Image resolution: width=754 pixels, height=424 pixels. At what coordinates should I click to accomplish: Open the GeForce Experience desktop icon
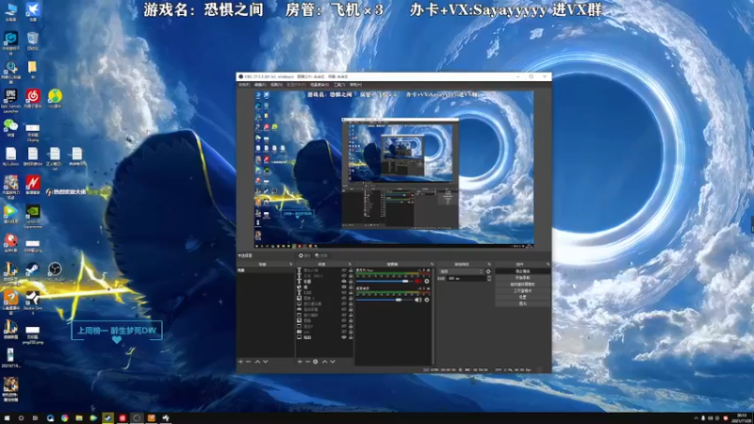pos(32,216)
